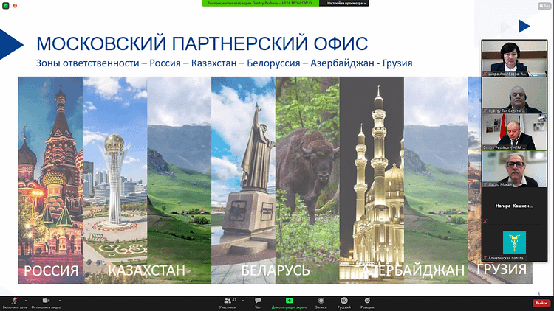
Task: Open Русский language interpretation icon
Action: pyautogui.click(x=343, y=301)
